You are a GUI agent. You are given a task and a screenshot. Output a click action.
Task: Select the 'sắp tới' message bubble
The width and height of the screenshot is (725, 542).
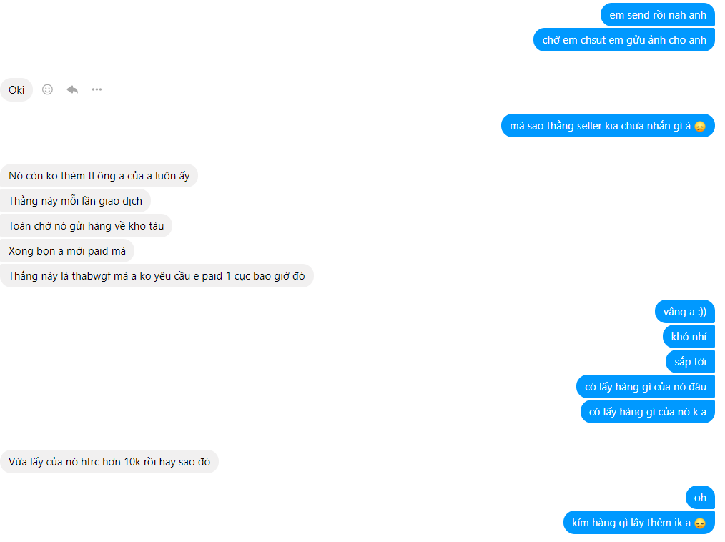pos(690,362)
